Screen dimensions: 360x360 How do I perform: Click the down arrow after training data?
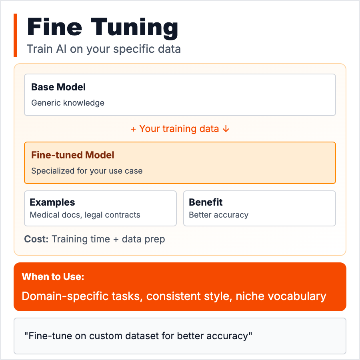(x=226, y=129)
